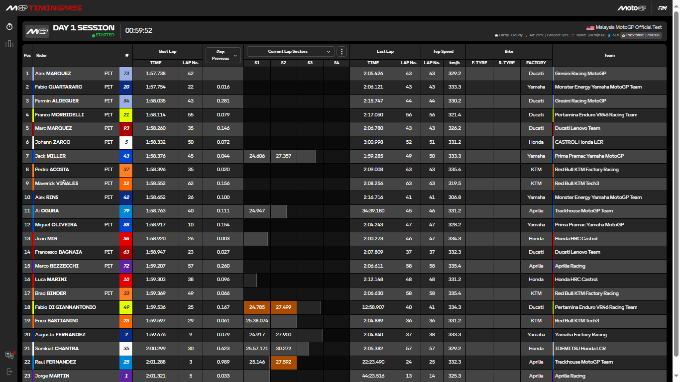Click the Track time 17:00:08 badge
This screenshot has width=680, height=382.
pos(640,35)
